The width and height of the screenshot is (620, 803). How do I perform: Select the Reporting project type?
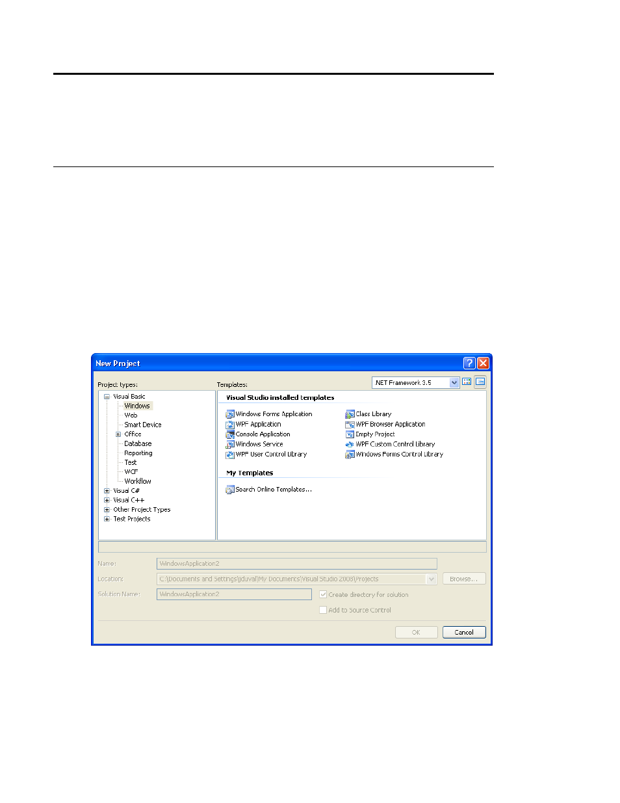click(138, 453)
